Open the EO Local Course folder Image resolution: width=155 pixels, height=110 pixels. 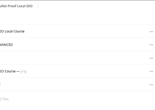[12, 31]
